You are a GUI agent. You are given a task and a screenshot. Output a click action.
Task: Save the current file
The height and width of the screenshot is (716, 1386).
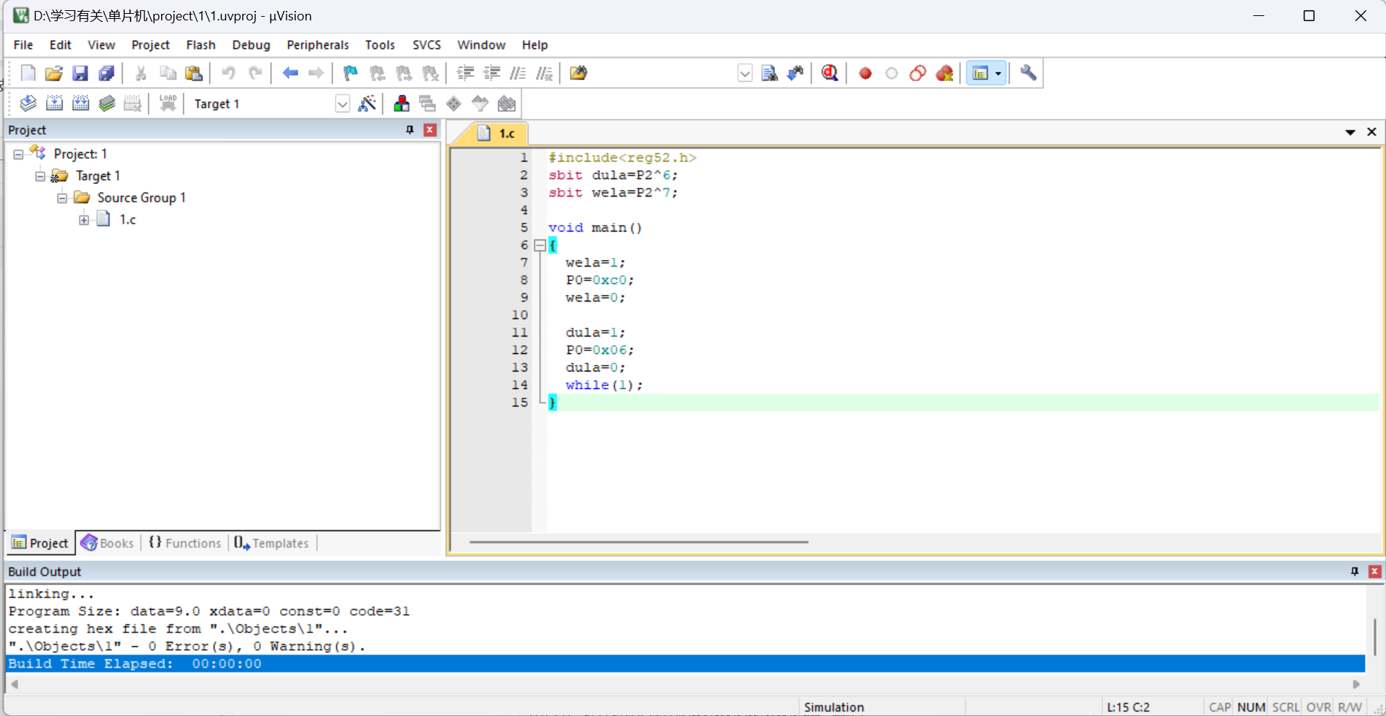(80, 73)
